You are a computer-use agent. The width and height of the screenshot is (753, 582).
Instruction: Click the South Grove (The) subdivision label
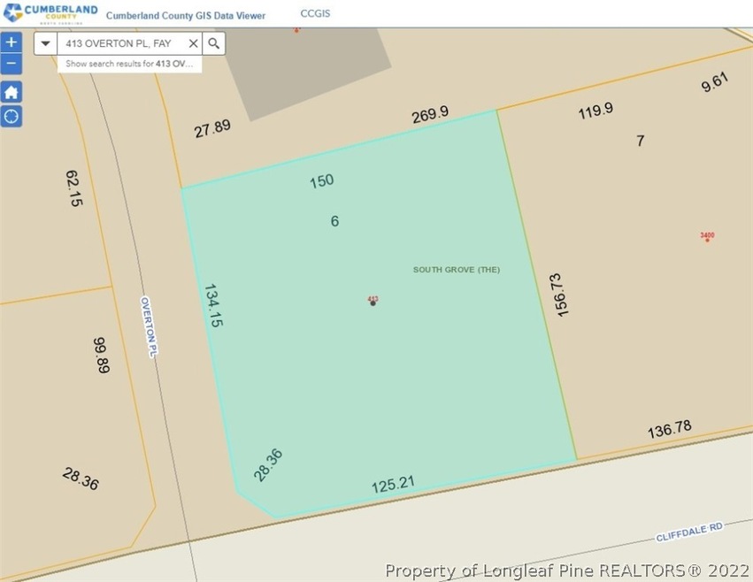point(456,269)
